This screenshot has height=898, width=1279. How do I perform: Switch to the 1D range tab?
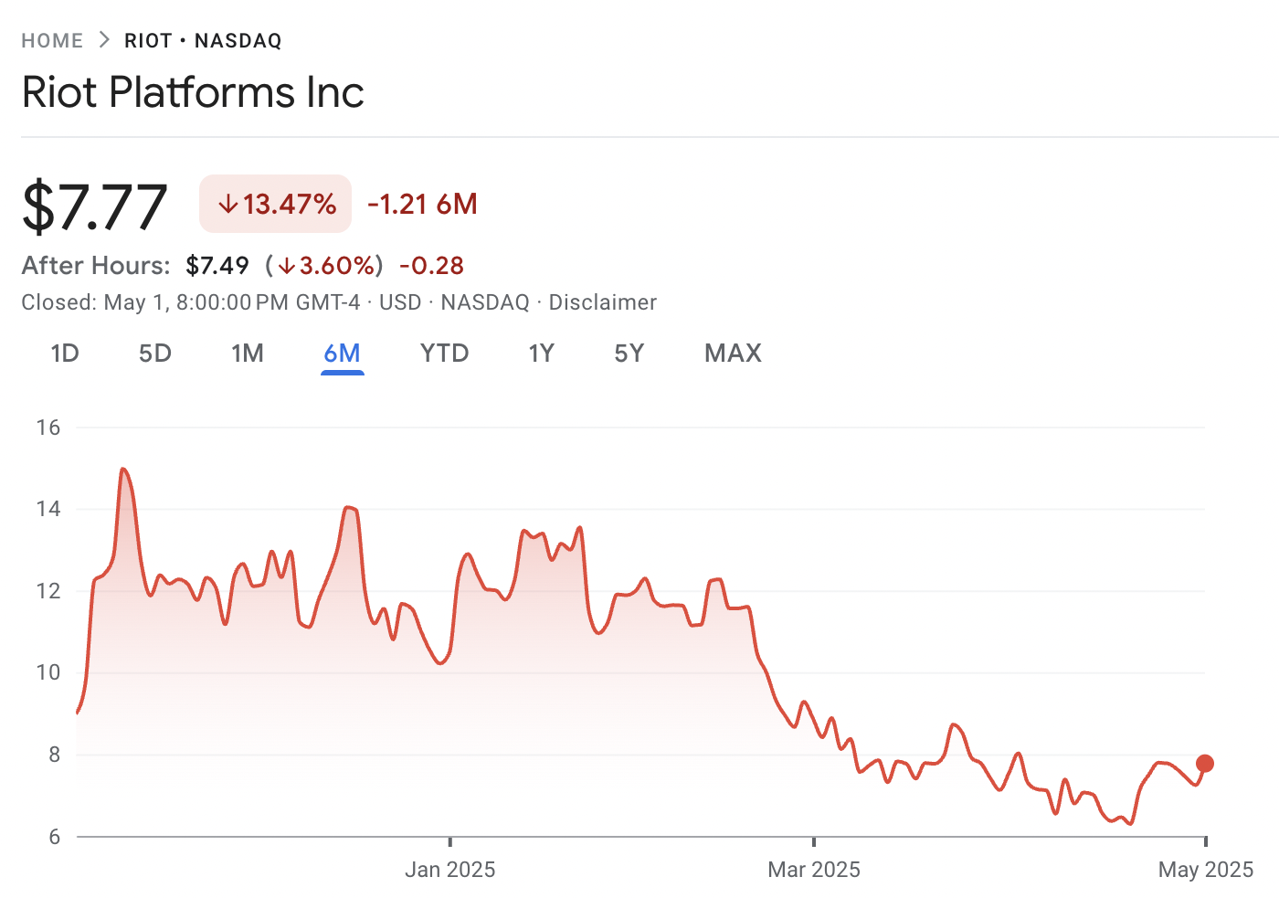[65, 354]
